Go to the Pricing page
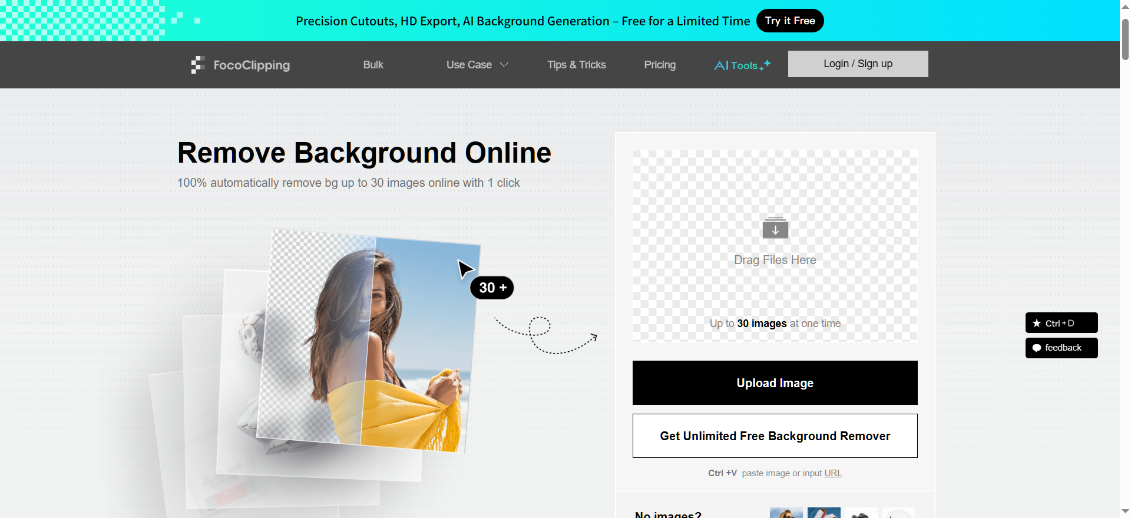1131x518 pixels. pos(660,65)
